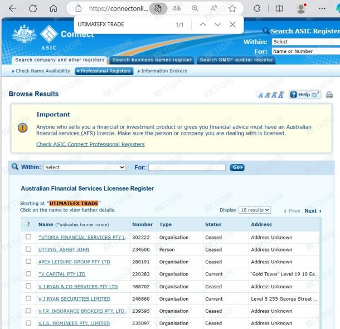Expand the Professional Registers menu

click(x=104, y=71)
